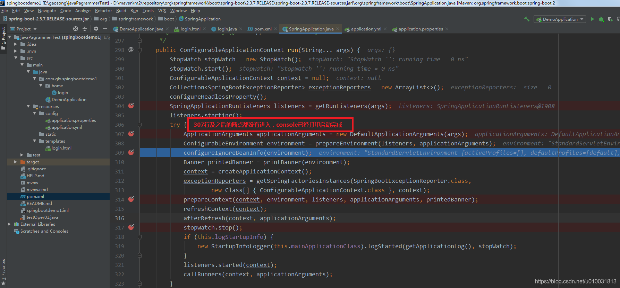Expand External Libraries node
This screenshot has height=288, width=620.
[9, 224]
